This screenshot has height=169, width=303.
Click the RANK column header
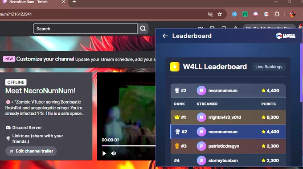tap(179, 104)
